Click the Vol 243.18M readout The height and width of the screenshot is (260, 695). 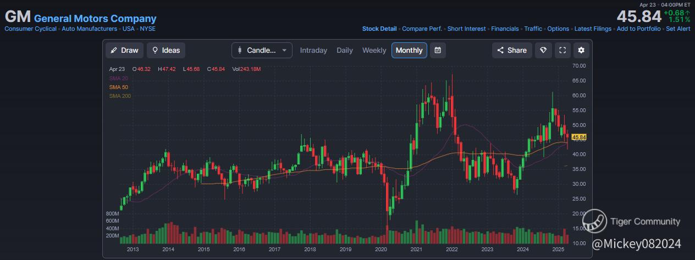pos(246,69)
